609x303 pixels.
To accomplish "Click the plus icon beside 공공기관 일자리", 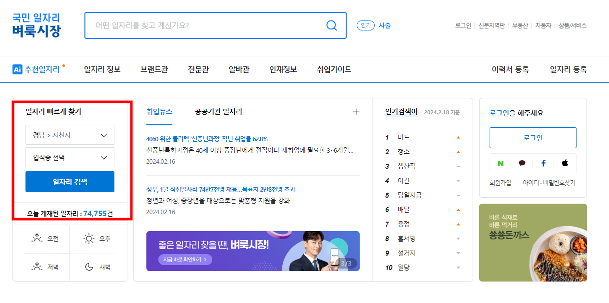I will (x=356, y=112).
